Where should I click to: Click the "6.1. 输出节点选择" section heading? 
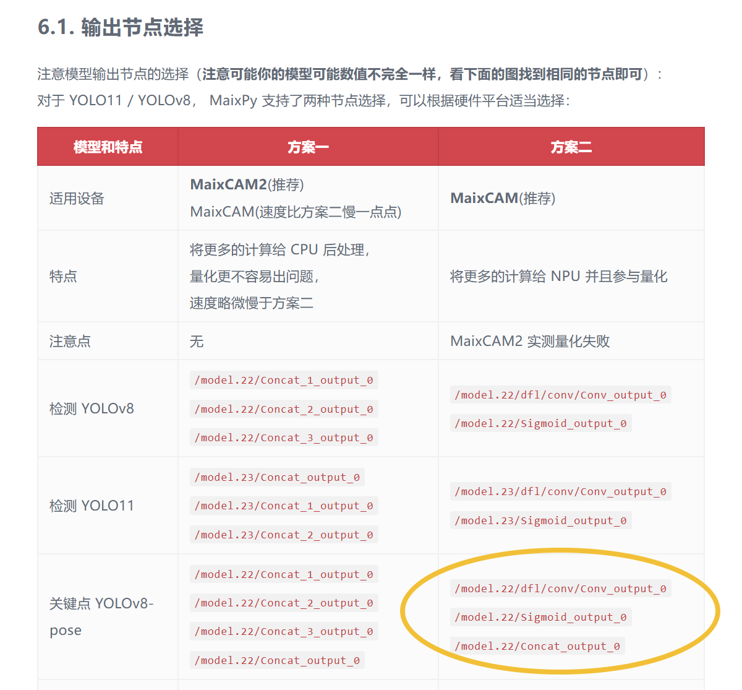121,27
